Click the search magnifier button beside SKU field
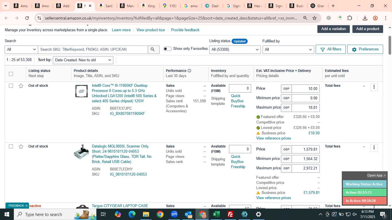This screenshot has height=220, width=392. (x=154, y=50)
